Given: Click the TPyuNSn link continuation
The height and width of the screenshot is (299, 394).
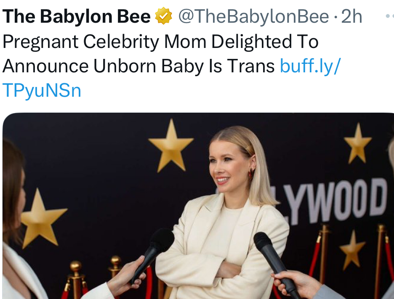Looking at the screenshot, I should coord(42,90).
